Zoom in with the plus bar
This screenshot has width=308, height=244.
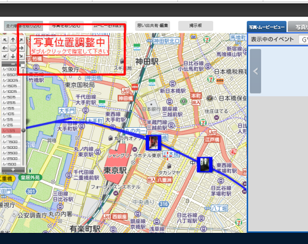tap(13, 170)
